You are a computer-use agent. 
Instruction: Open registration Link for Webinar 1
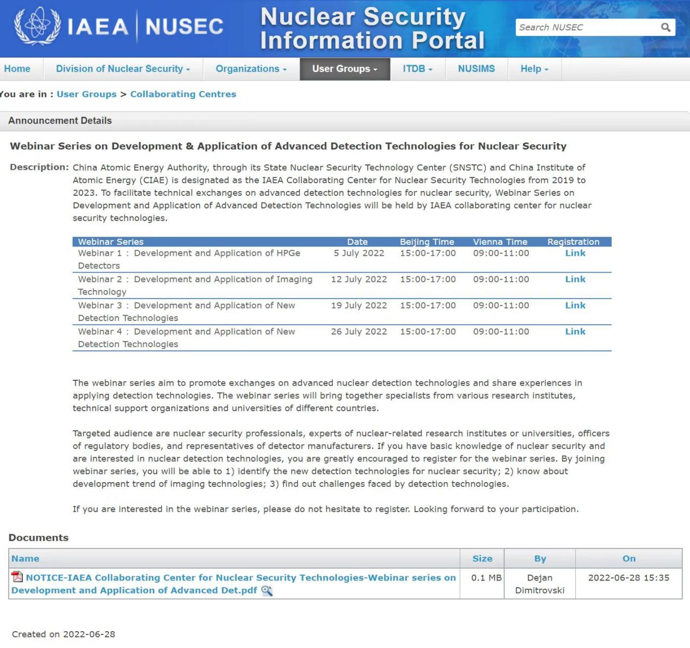pyautogui.click(x=575, y=253)
